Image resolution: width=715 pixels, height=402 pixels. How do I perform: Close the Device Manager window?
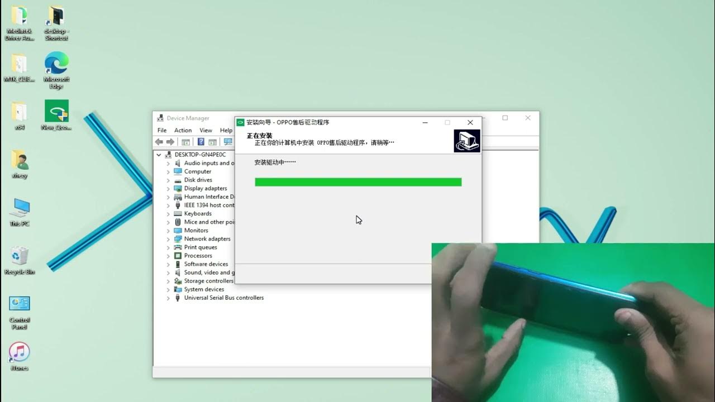[x=528, y=118]
